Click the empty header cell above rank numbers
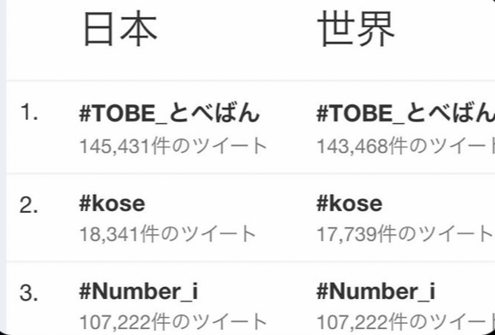The image size is (495, 335). (x=39, y=39)
